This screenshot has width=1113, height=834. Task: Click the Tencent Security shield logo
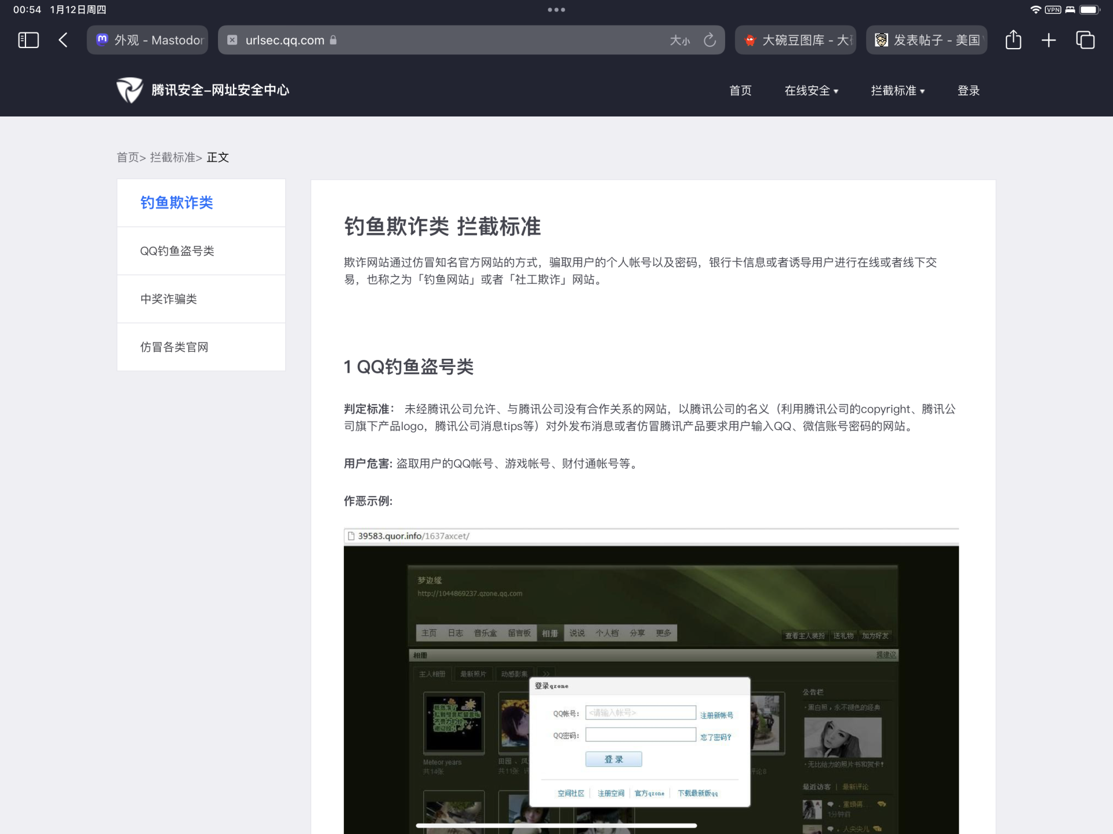129,90
